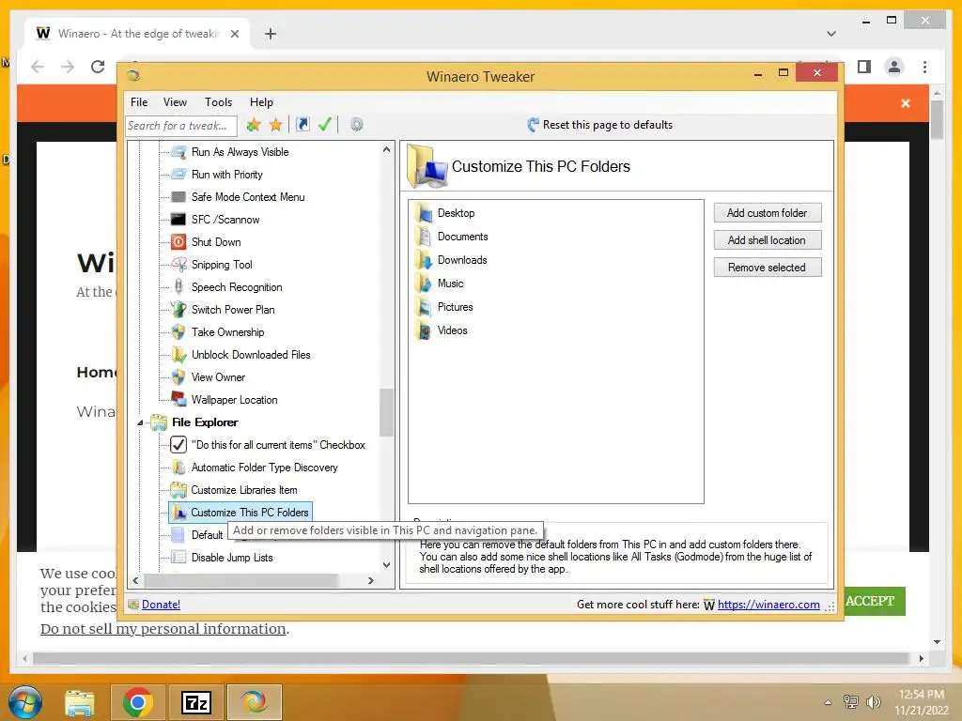Open the View menu
Screen dimensions: 962x721
[175, 102]
